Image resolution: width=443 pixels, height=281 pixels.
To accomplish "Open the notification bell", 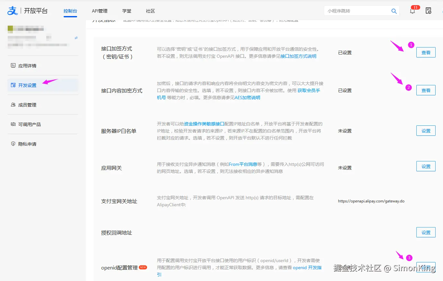I will click(412, 11).
